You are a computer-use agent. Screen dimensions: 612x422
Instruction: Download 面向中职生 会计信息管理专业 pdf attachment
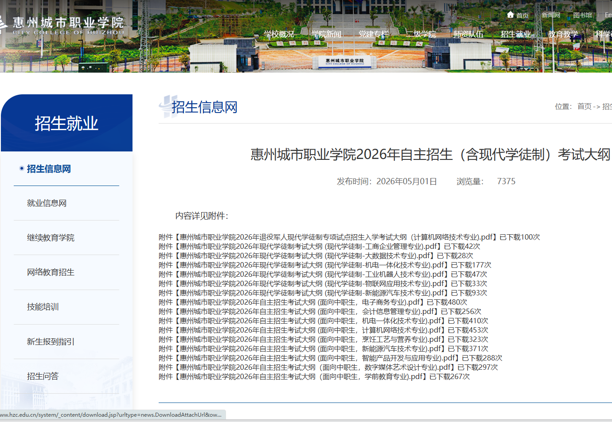tap(308, 311)
